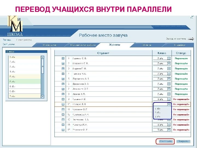Open class dropdown for student 15
Image resolution: width=197 pixels, height=148 pixels.
[x=169, y=130]
